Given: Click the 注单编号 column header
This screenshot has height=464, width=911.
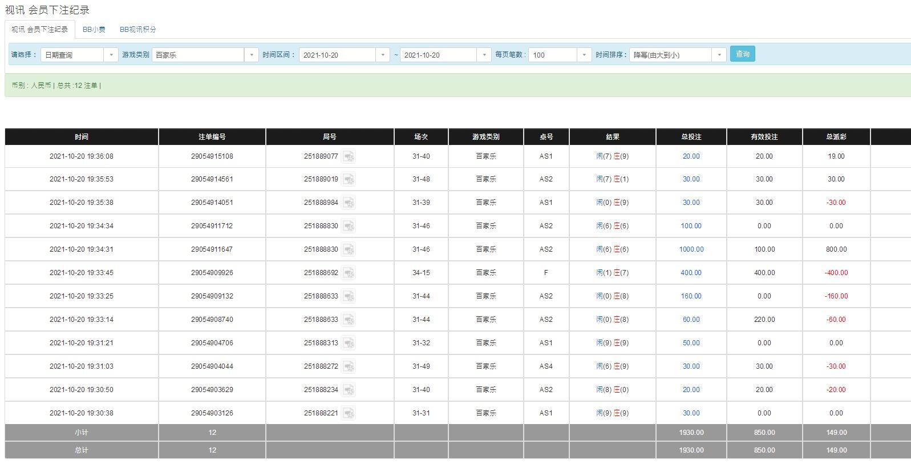Looking at the screenshot, I should click(212, 137).
